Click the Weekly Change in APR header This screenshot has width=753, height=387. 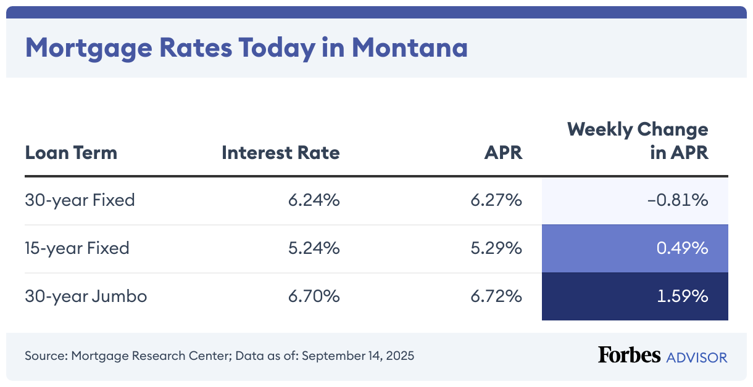(638, 141)
